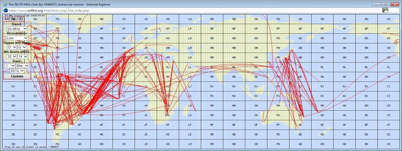Minimize the Internet Explorer window
This screenshot has height=151, width=402.
coord(376,4)
